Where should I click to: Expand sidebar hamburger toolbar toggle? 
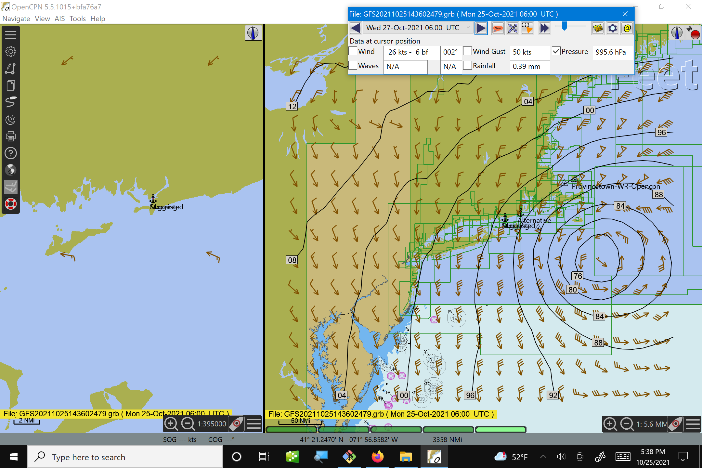10,34
